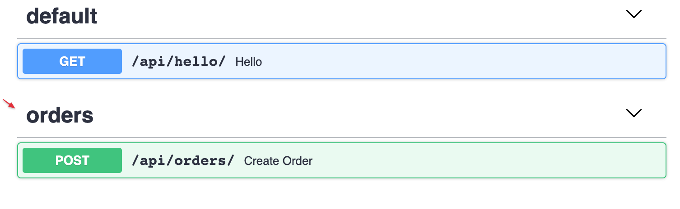
Task: Click the red arrow beside orders
Action: (9, 104)
